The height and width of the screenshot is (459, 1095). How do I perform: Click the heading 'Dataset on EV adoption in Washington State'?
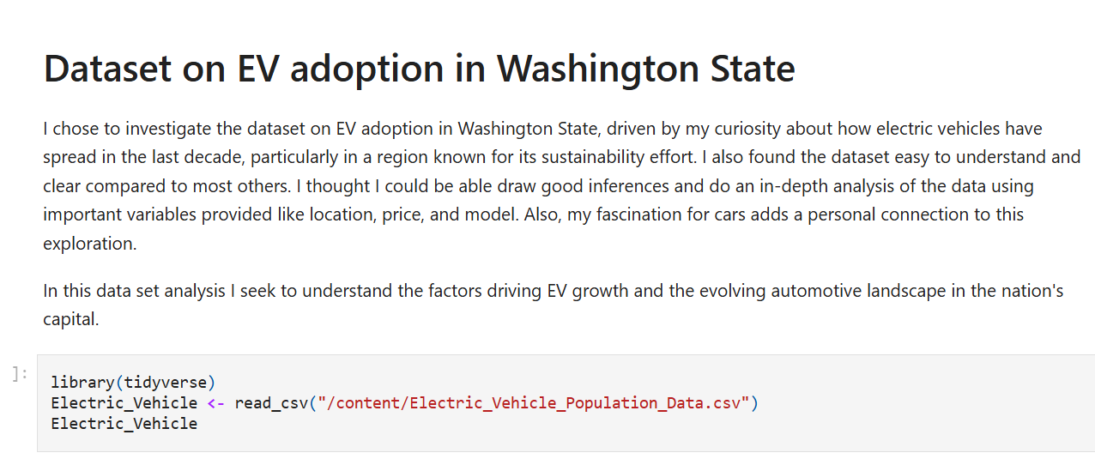(x=419, y=69)
